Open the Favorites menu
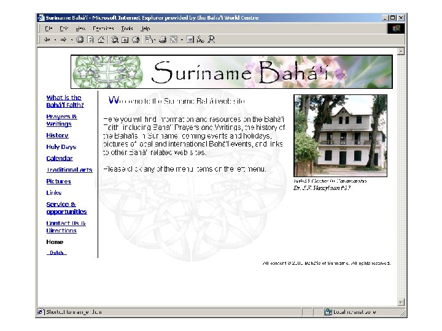442x331 pixels. click(x=104, y=28)
